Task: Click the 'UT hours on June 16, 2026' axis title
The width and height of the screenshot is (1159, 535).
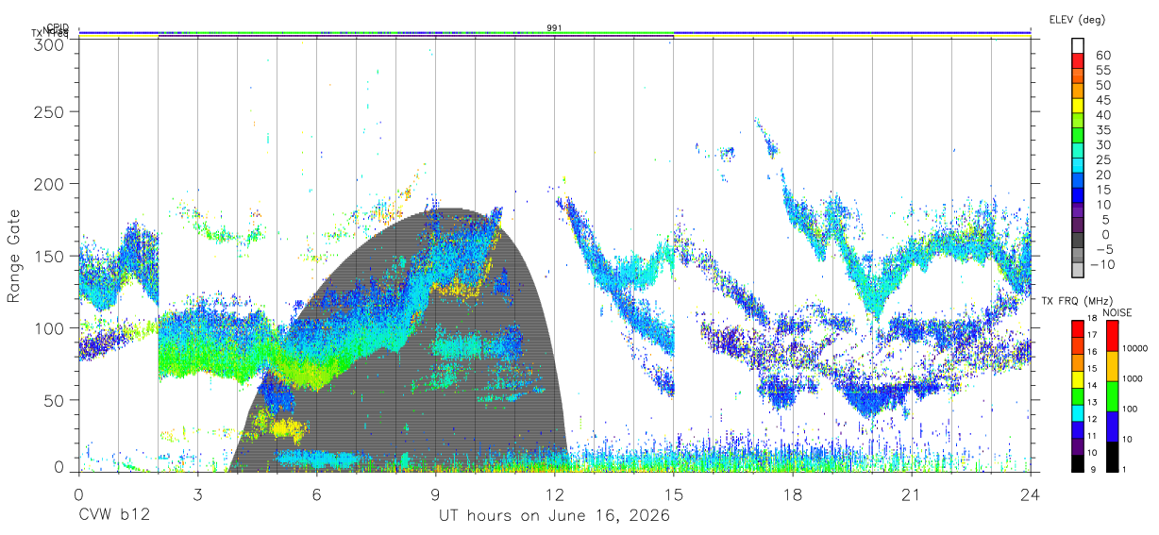Action: [555, 516]
